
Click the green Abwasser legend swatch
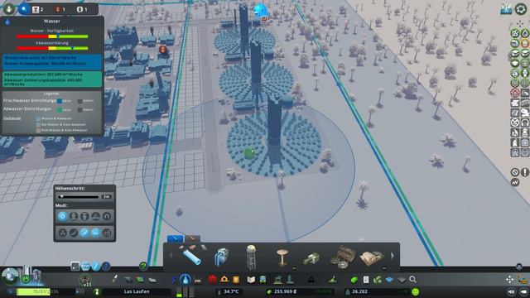pyautogui.click(x=60, y=110)
